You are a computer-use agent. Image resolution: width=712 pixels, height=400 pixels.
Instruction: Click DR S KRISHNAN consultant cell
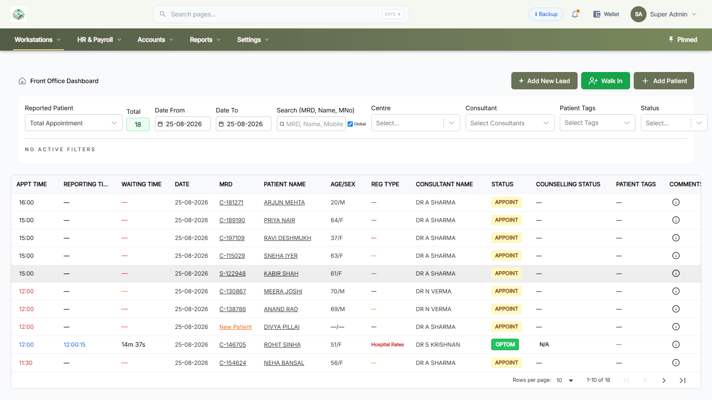(438, 344)
